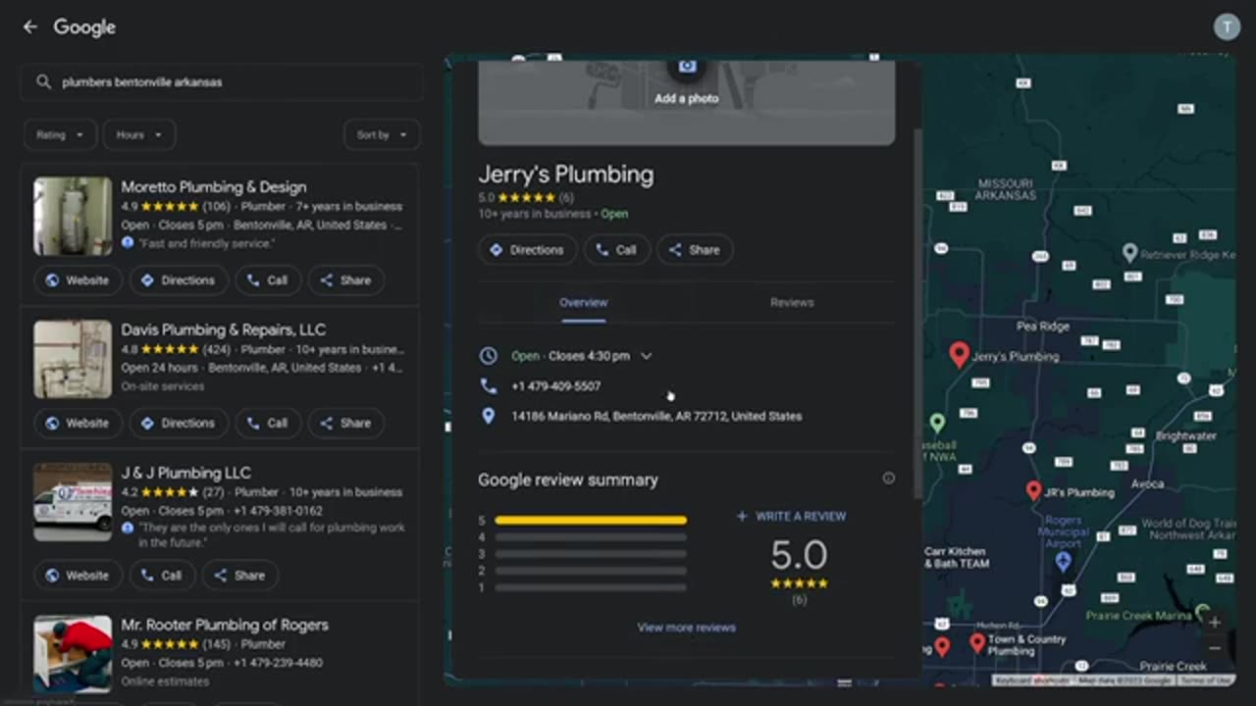Open Davis Plumbing & Repairs listing
This screenshot has width=1256, height=706.
pyautogui.click(x=224, y=330)
